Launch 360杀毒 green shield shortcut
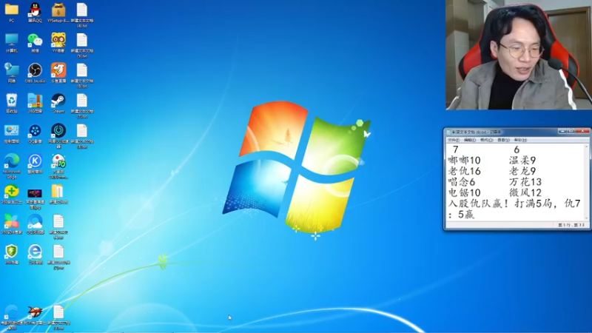The height and width of the screenshot is (333, 592). click(x=12, y=255)
